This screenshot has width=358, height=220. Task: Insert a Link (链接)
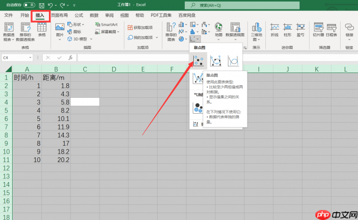pyautogui.click(x=349, y=32)
